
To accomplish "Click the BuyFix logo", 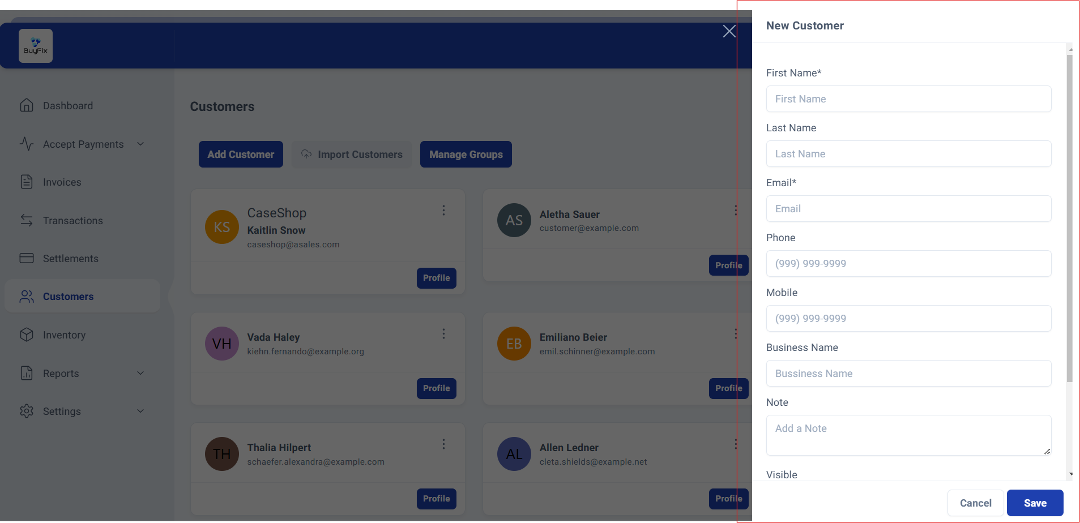I will [36, 46].
